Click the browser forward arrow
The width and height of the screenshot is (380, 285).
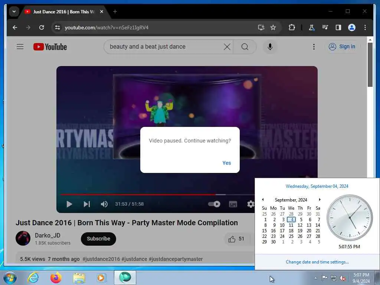(x=28, y=27)
